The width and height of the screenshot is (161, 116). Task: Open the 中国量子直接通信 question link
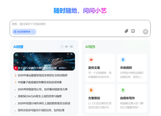(40, 82)
